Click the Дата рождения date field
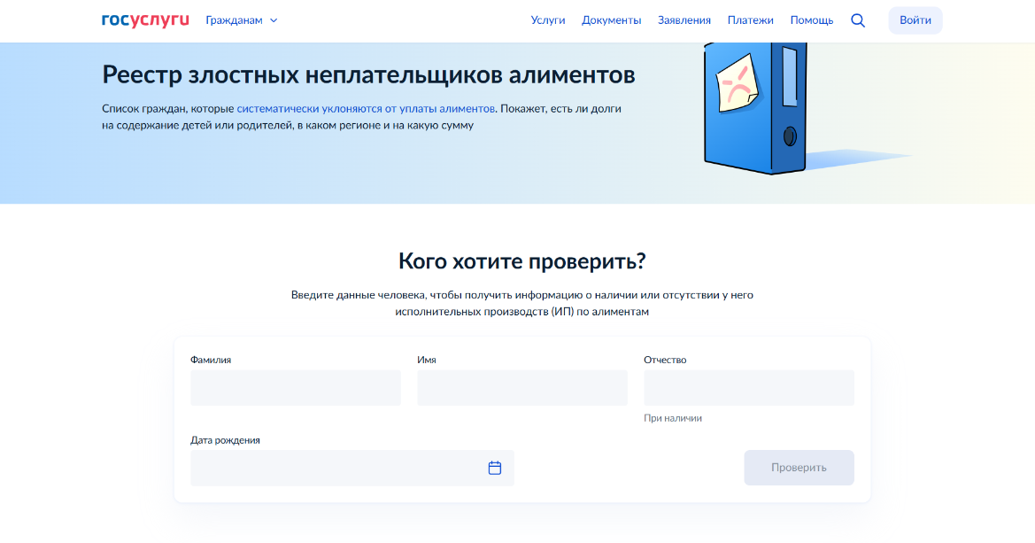The image size is (1035, 543). click(336, 468)
